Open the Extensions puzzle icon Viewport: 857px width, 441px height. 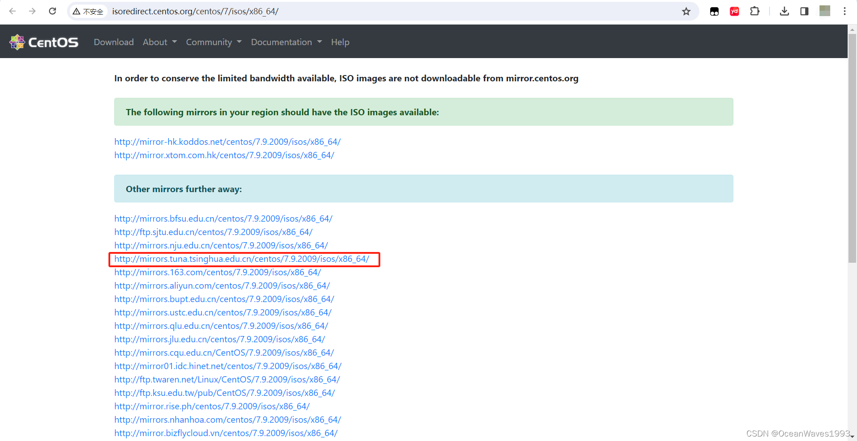[x=755, y=11]
